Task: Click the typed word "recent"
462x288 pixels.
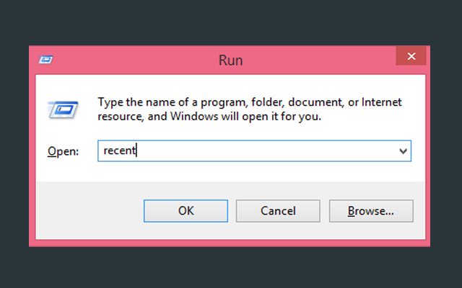Action: point(119,150)
